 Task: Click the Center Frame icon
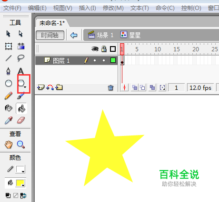124,87
